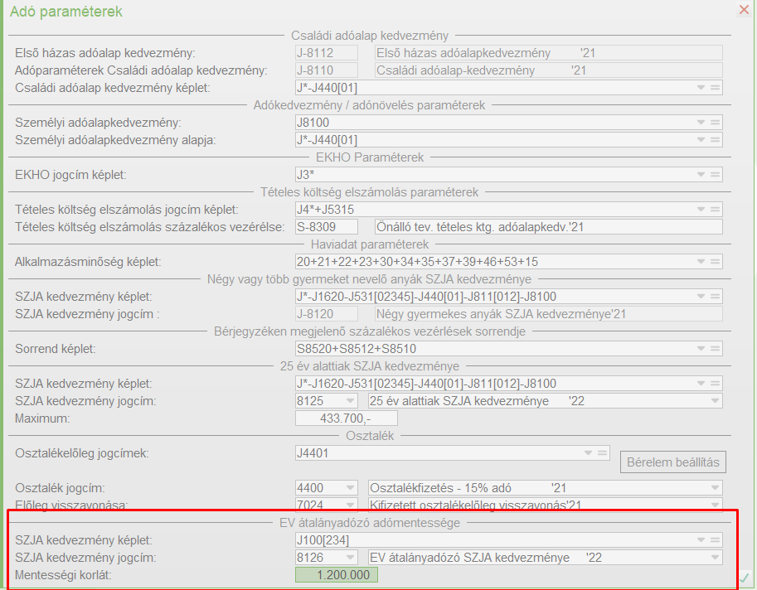
Task: Click the J3* EKHO formula field
Action: pyautogui.click(x=509, y=175)
